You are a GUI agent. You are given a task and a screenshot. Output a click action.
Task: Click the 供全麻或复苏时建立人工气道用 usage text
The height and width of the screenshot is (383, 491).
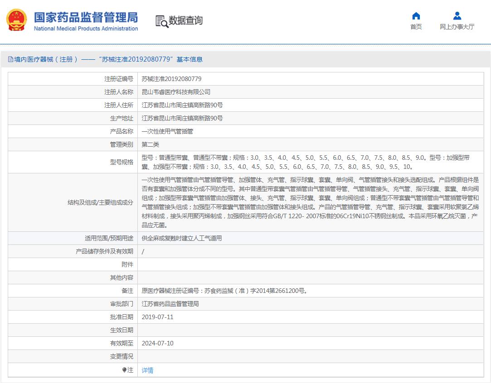pos(182,238)
